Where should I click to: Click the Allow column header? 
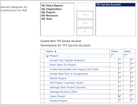tap(114, 51)
